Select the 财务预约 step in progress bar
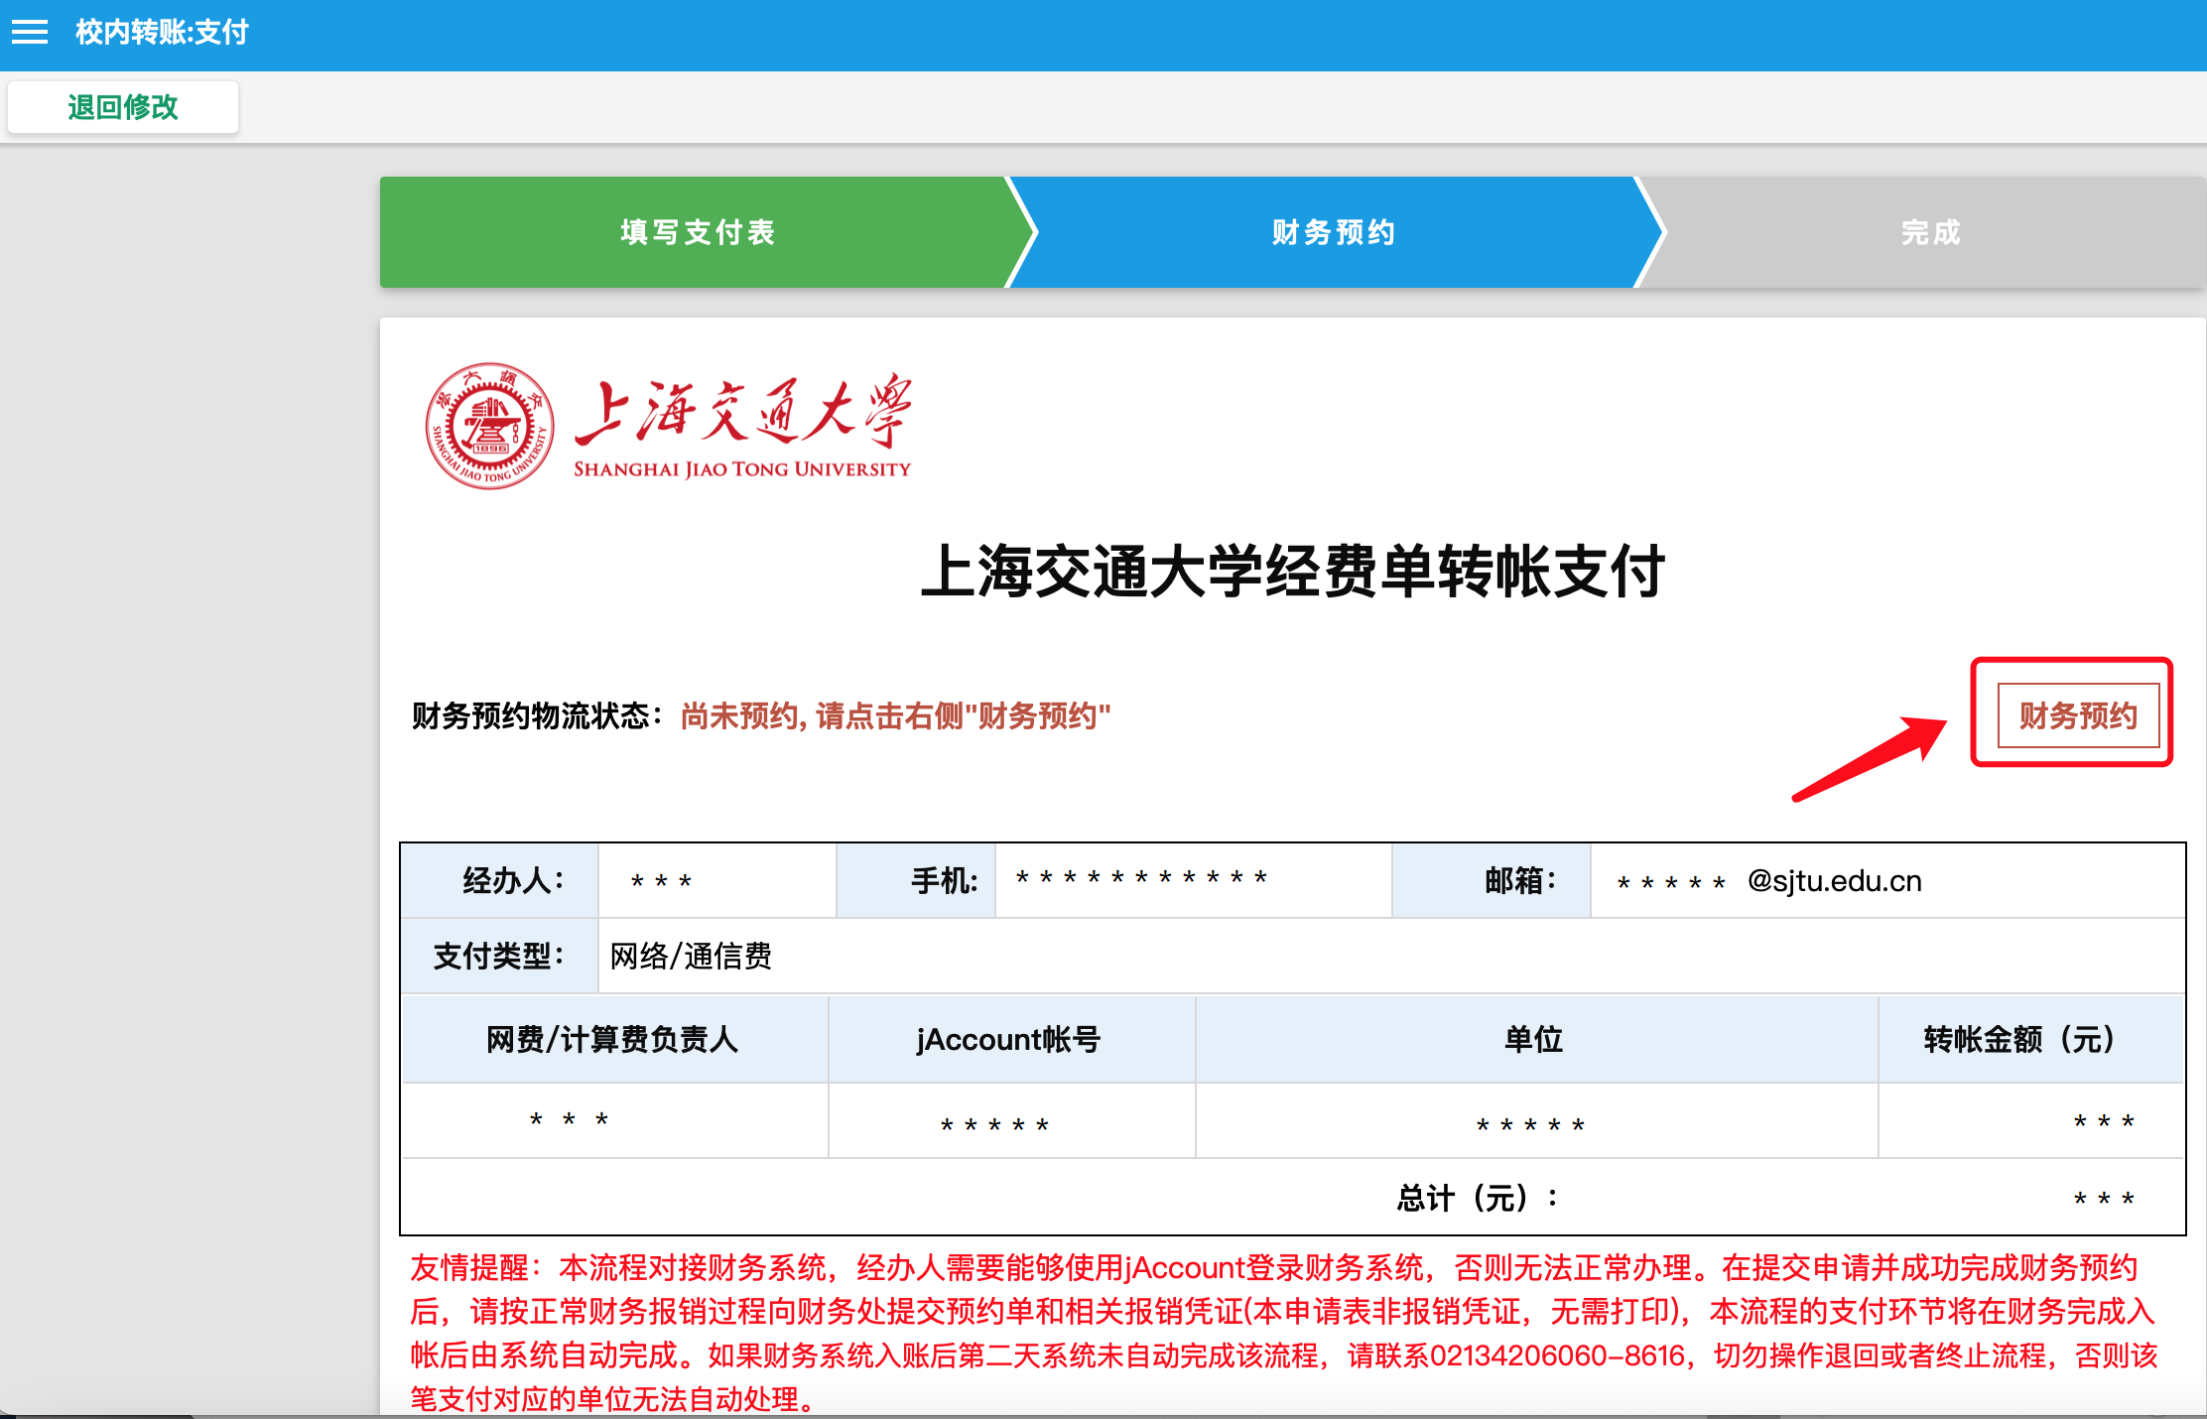 click(x=1334, y=232)
